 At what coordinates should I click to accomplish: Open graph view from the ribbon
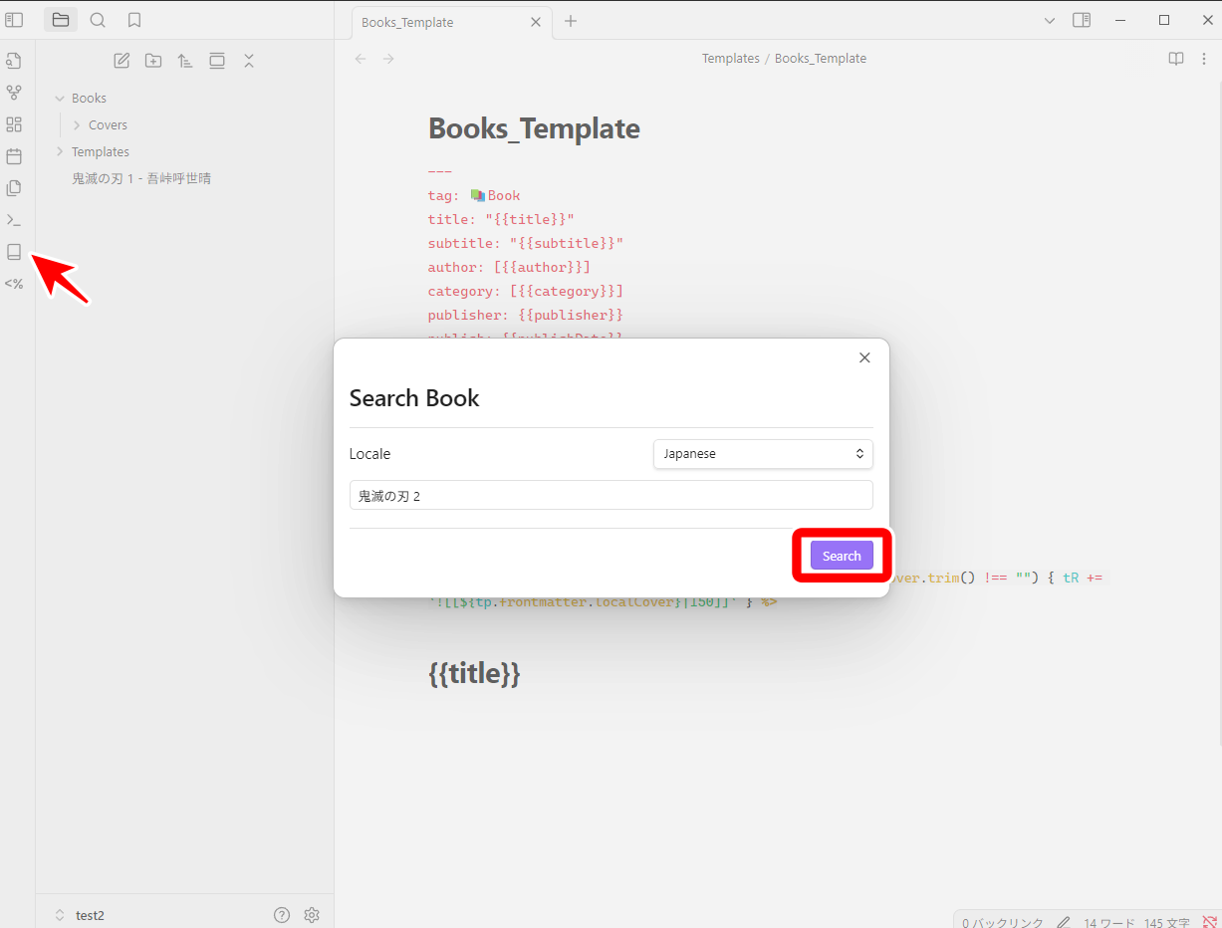click(x=14, y=93)
